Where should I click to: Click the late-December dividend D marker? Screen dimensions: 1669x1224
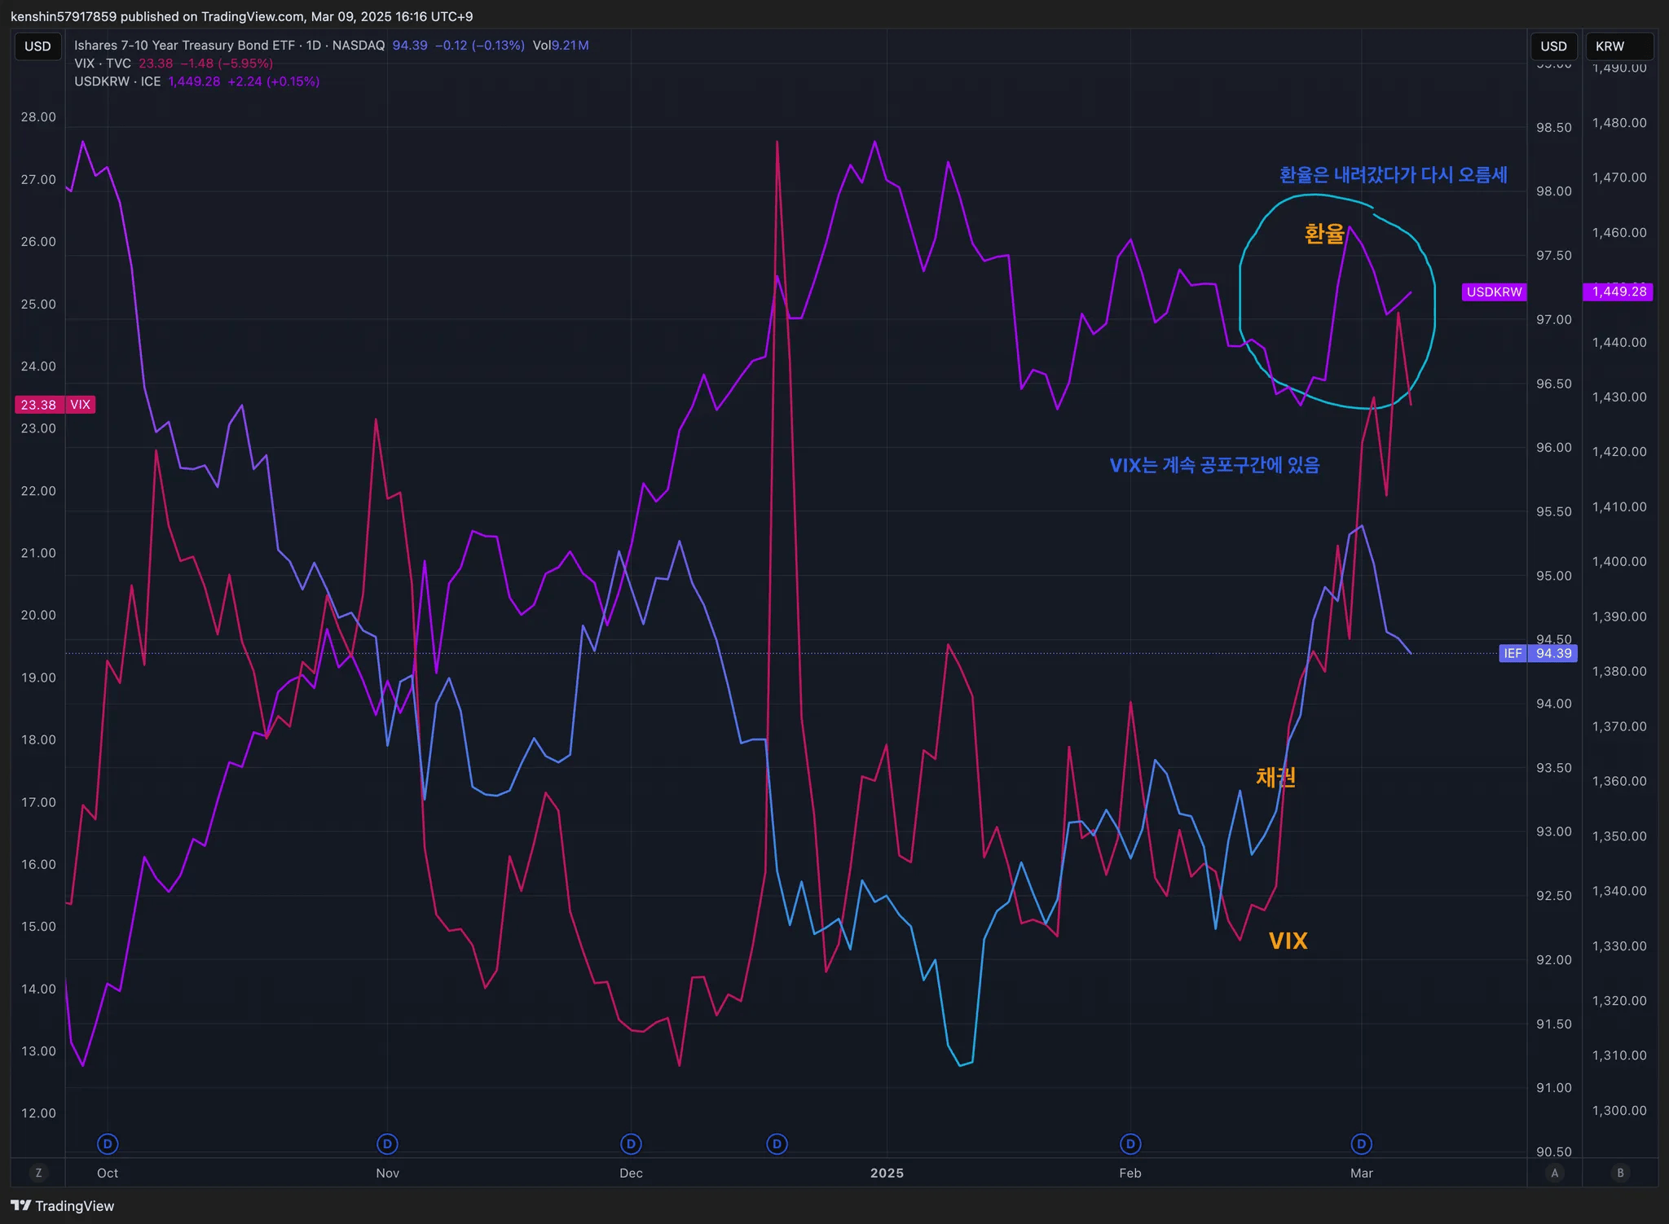click(x=777, y=1144)
